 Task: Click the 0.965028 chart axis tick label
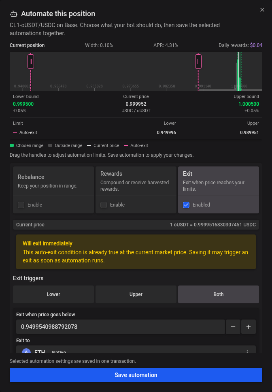coord(94,86)
